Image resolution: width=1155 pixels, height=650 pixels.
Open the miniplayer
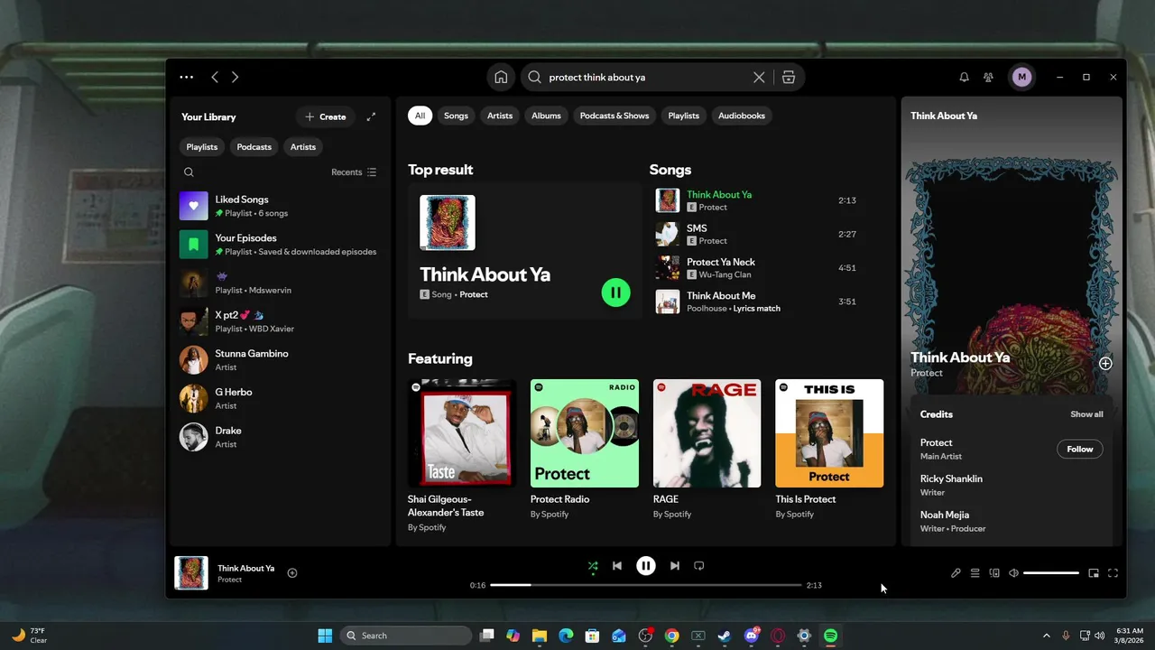(1094, 573)
